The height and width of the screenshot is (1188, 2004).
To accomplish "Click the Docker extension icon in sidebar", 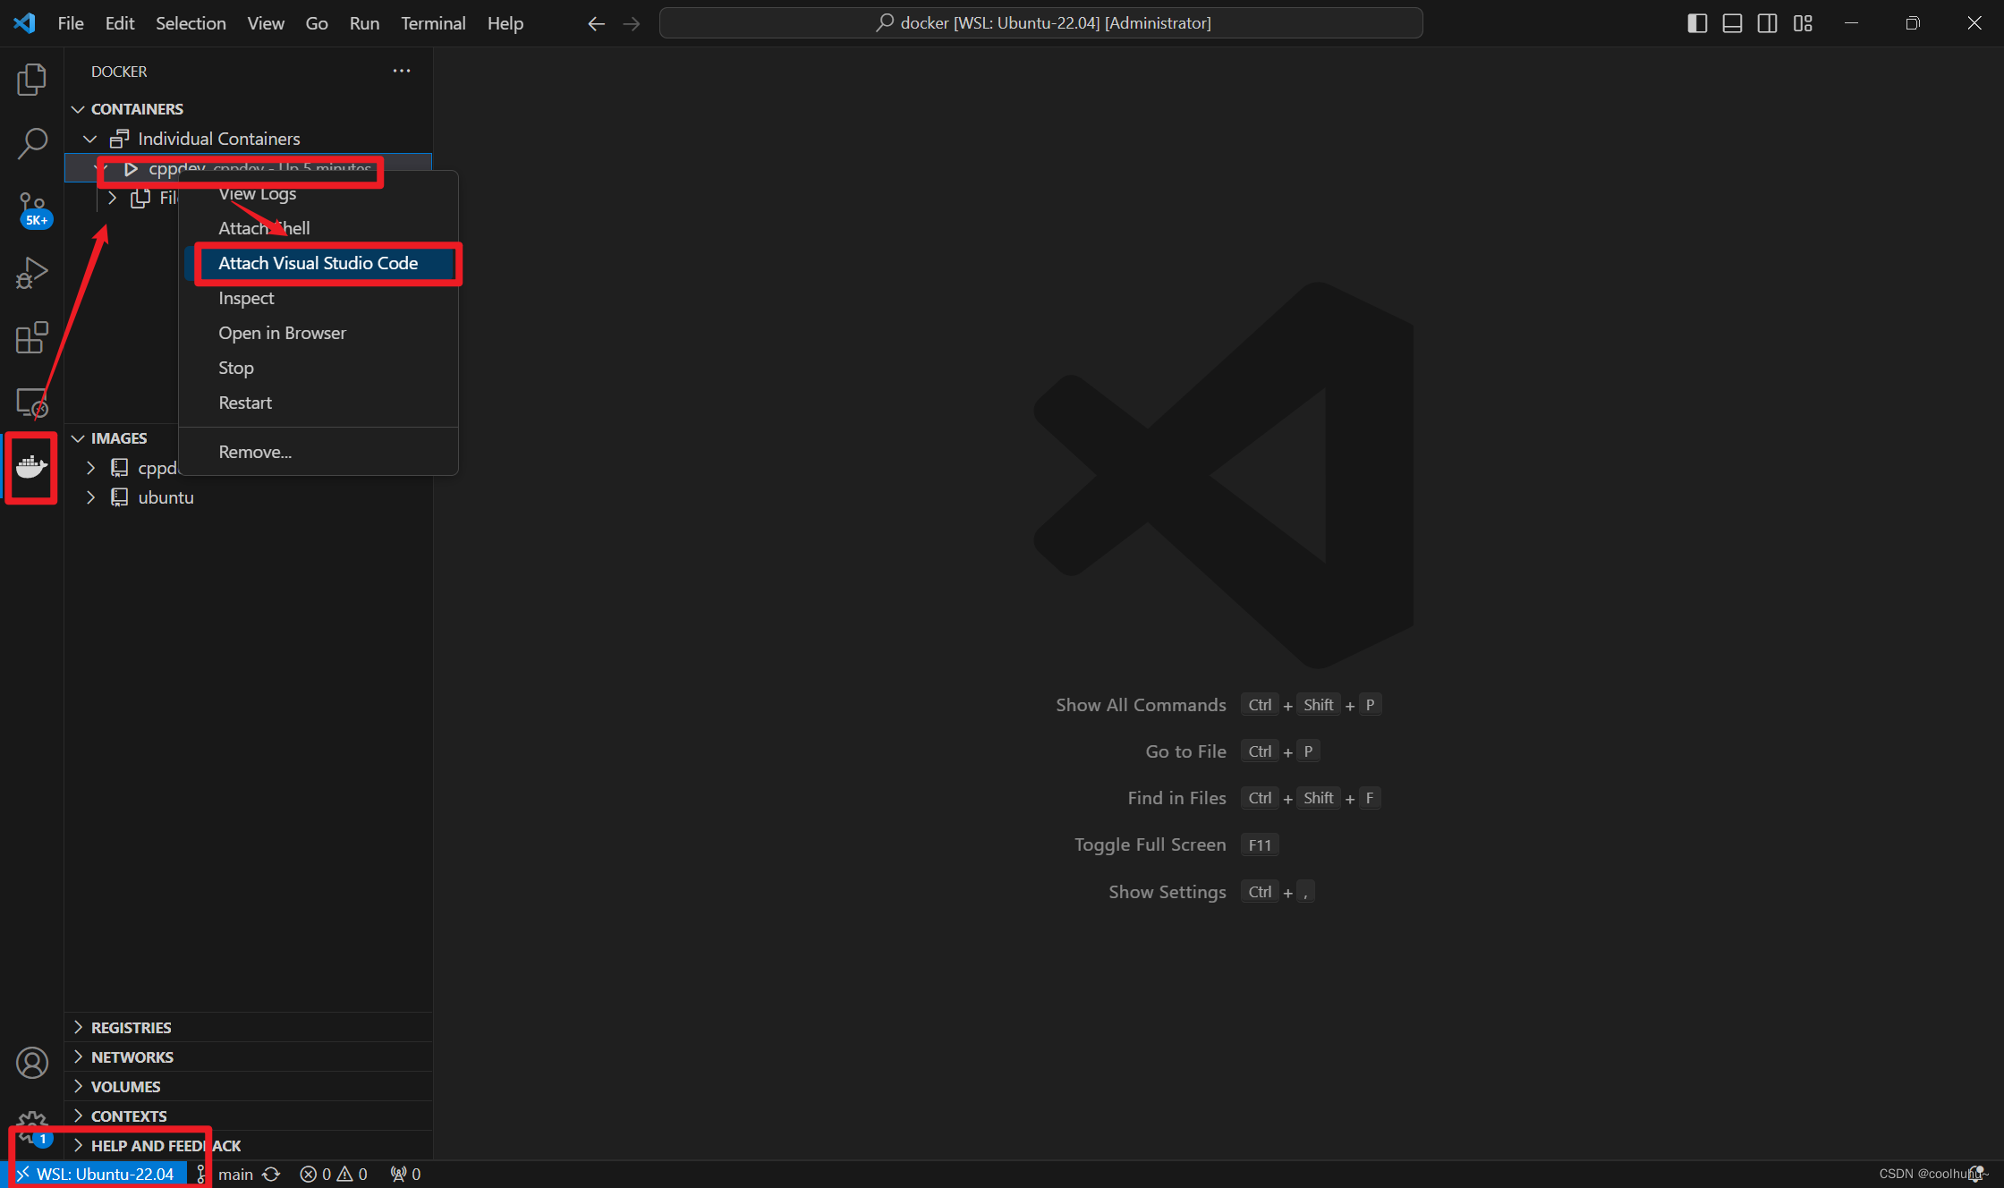I will (31, 467).
